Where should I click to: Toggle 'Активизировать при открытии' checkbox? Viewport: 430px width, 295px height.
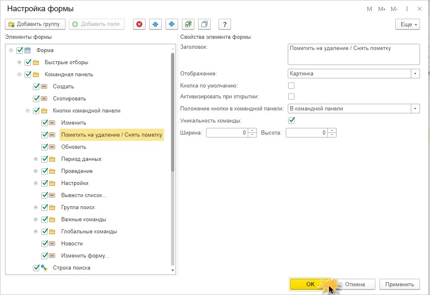click(292, 97)
